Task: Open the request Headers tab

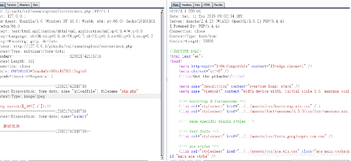Action: point(24,5)
